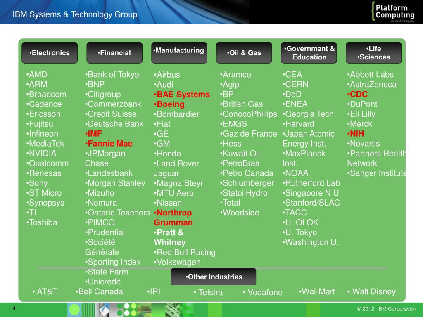This screenshot has height=317, width=423.
Task: Click the ConocoPhillips entry
Action: pyautogui.click(x=248, y=114)
